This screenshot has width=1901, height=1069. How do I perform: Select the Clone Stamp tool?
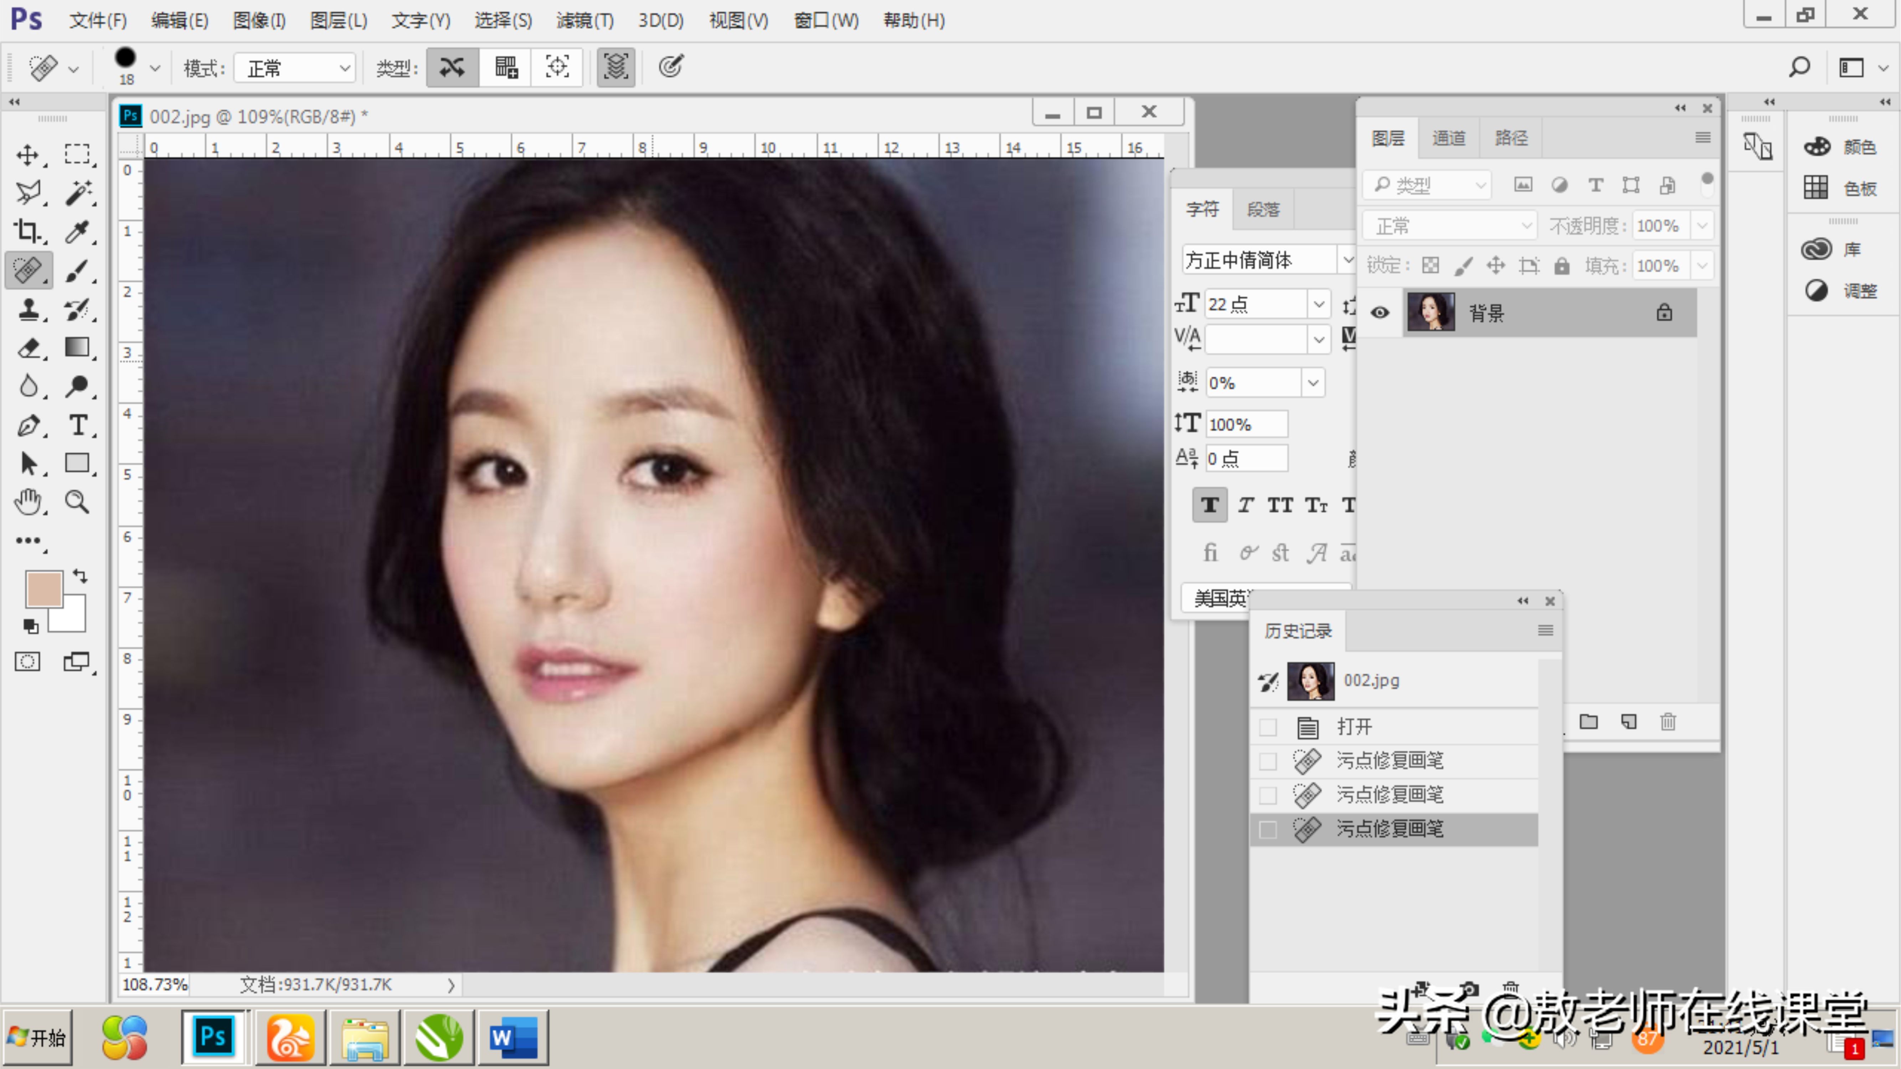click(29, 309)
